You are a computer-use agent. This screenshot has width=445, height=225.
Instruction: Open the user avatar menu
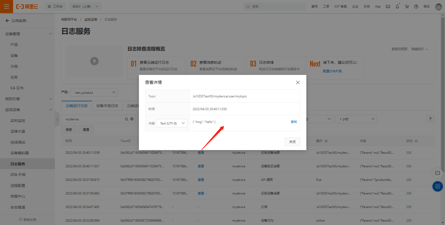439,7
